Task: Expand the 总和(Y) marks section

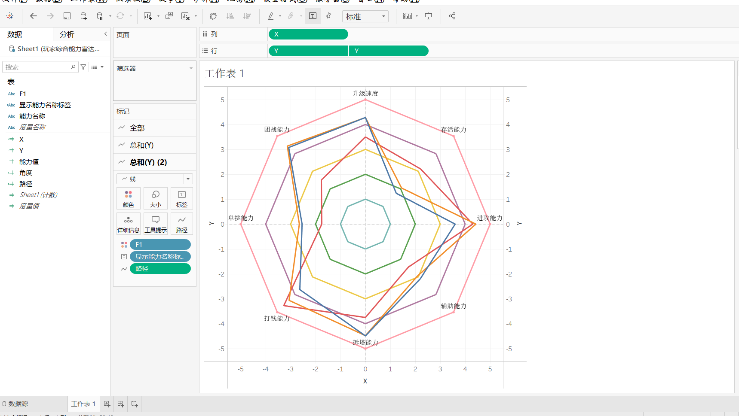Action: click(155, 145)
